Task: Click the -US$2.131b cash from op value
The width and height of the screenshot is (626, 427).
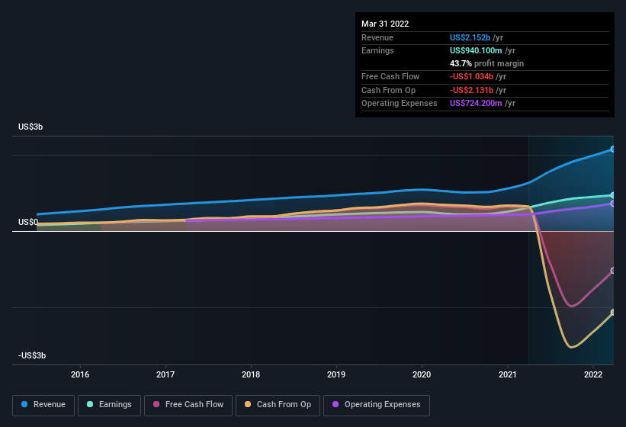Action: [x=471, y=90]
